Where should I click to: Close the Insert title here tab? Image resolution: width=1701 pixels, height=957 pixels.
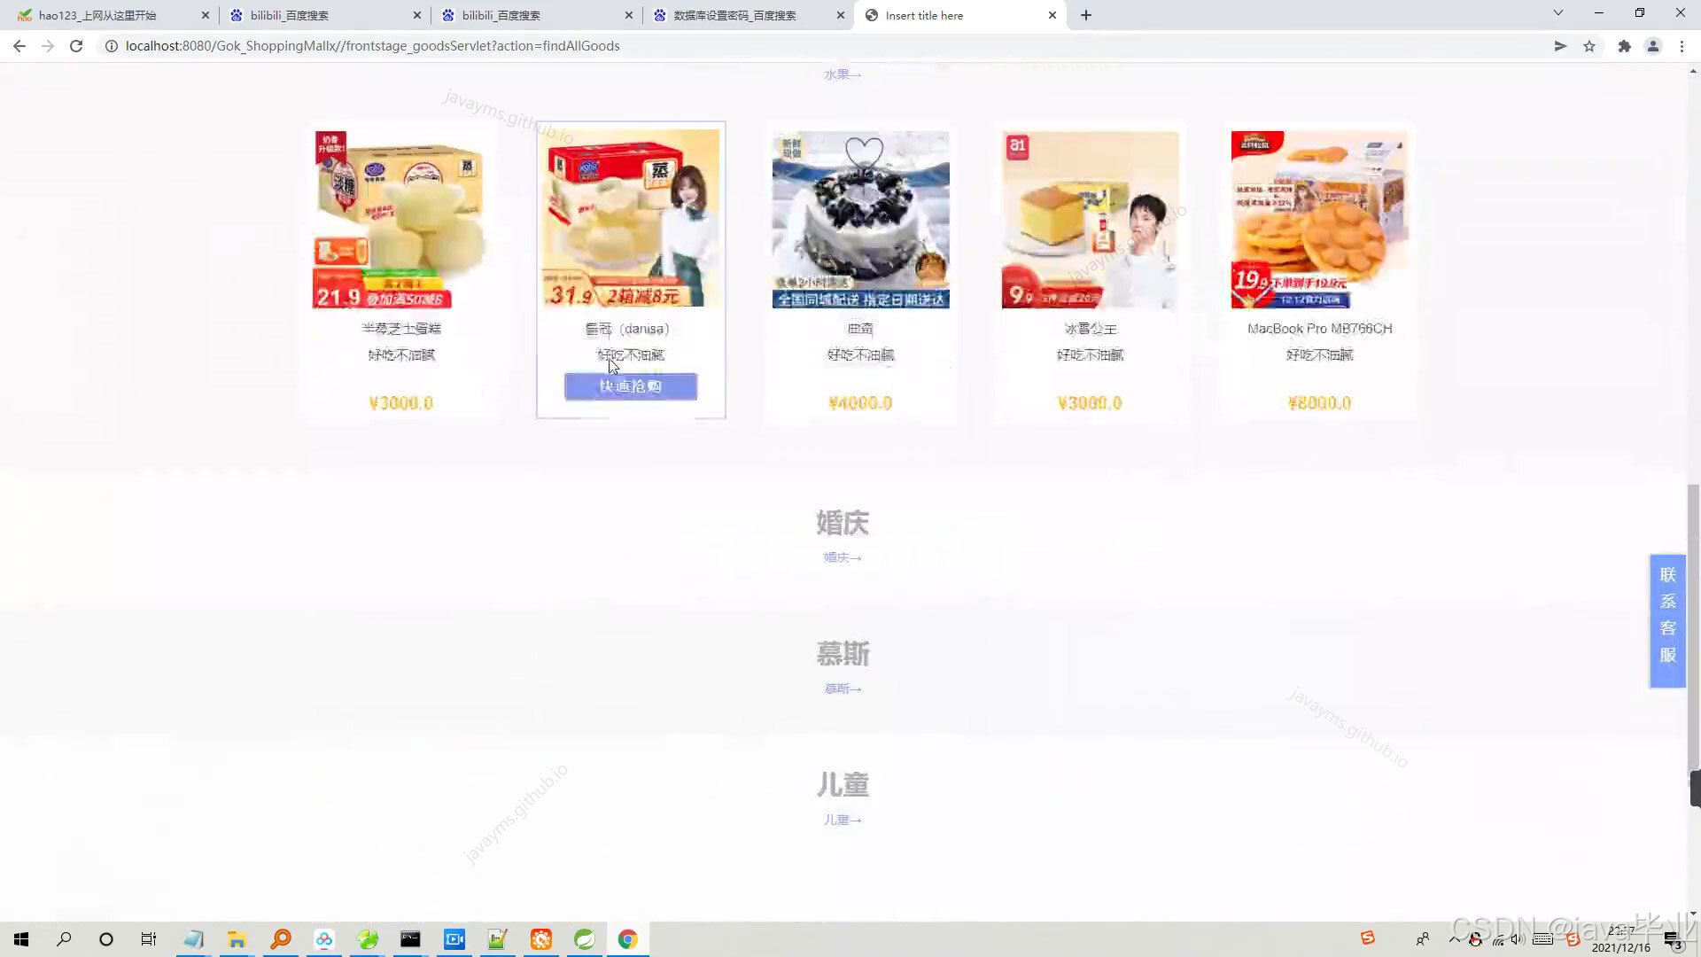(1052, 15)
